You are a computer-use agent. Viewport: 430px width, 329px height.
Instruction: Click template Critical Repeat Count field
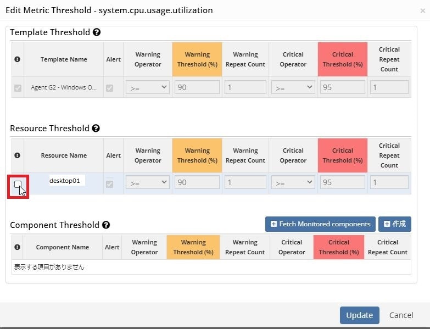pos(389,87)
